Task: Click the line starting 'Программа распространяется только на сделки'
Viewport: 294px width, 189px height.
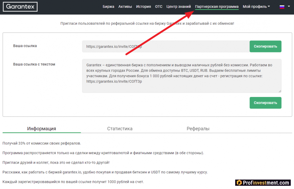Action: click(103, 153)
